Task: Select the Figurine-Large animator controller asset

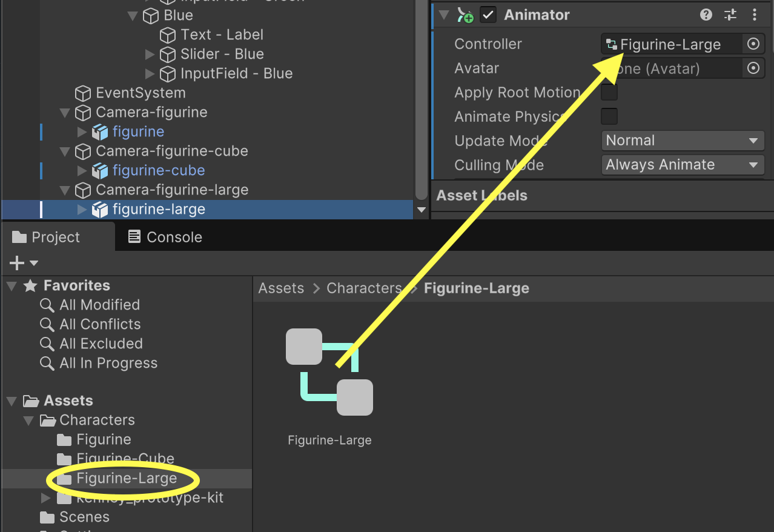Action: click(x=329, y=372)
